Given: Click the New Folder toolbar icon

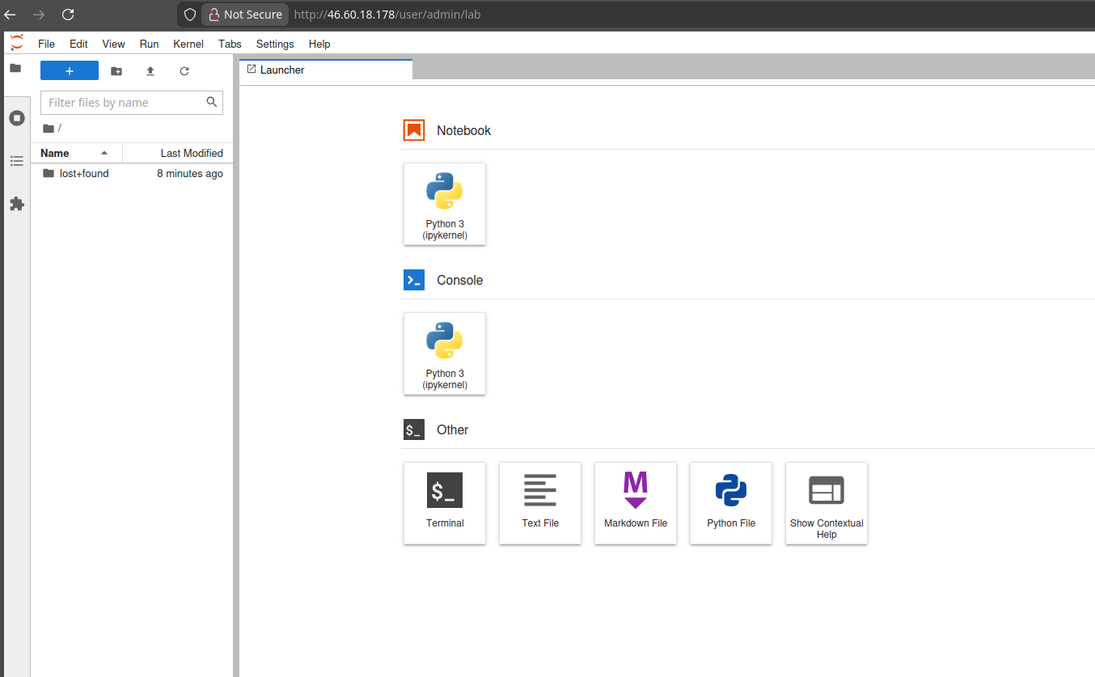Looking at the screenshot, I should click(116, 71).
